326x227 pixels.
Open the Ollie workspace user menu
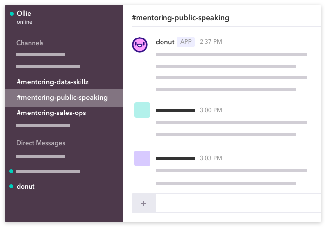pyautogui.click(x=24, y=13)
